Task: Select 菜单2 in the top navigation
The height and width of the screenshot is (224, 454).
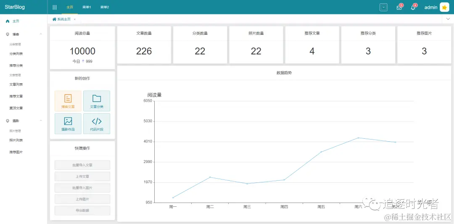Action: (105, 7)
